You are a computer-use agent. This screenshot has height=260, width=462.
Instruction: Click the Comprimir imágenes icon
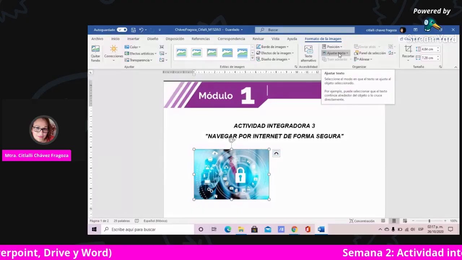point(162,47)
